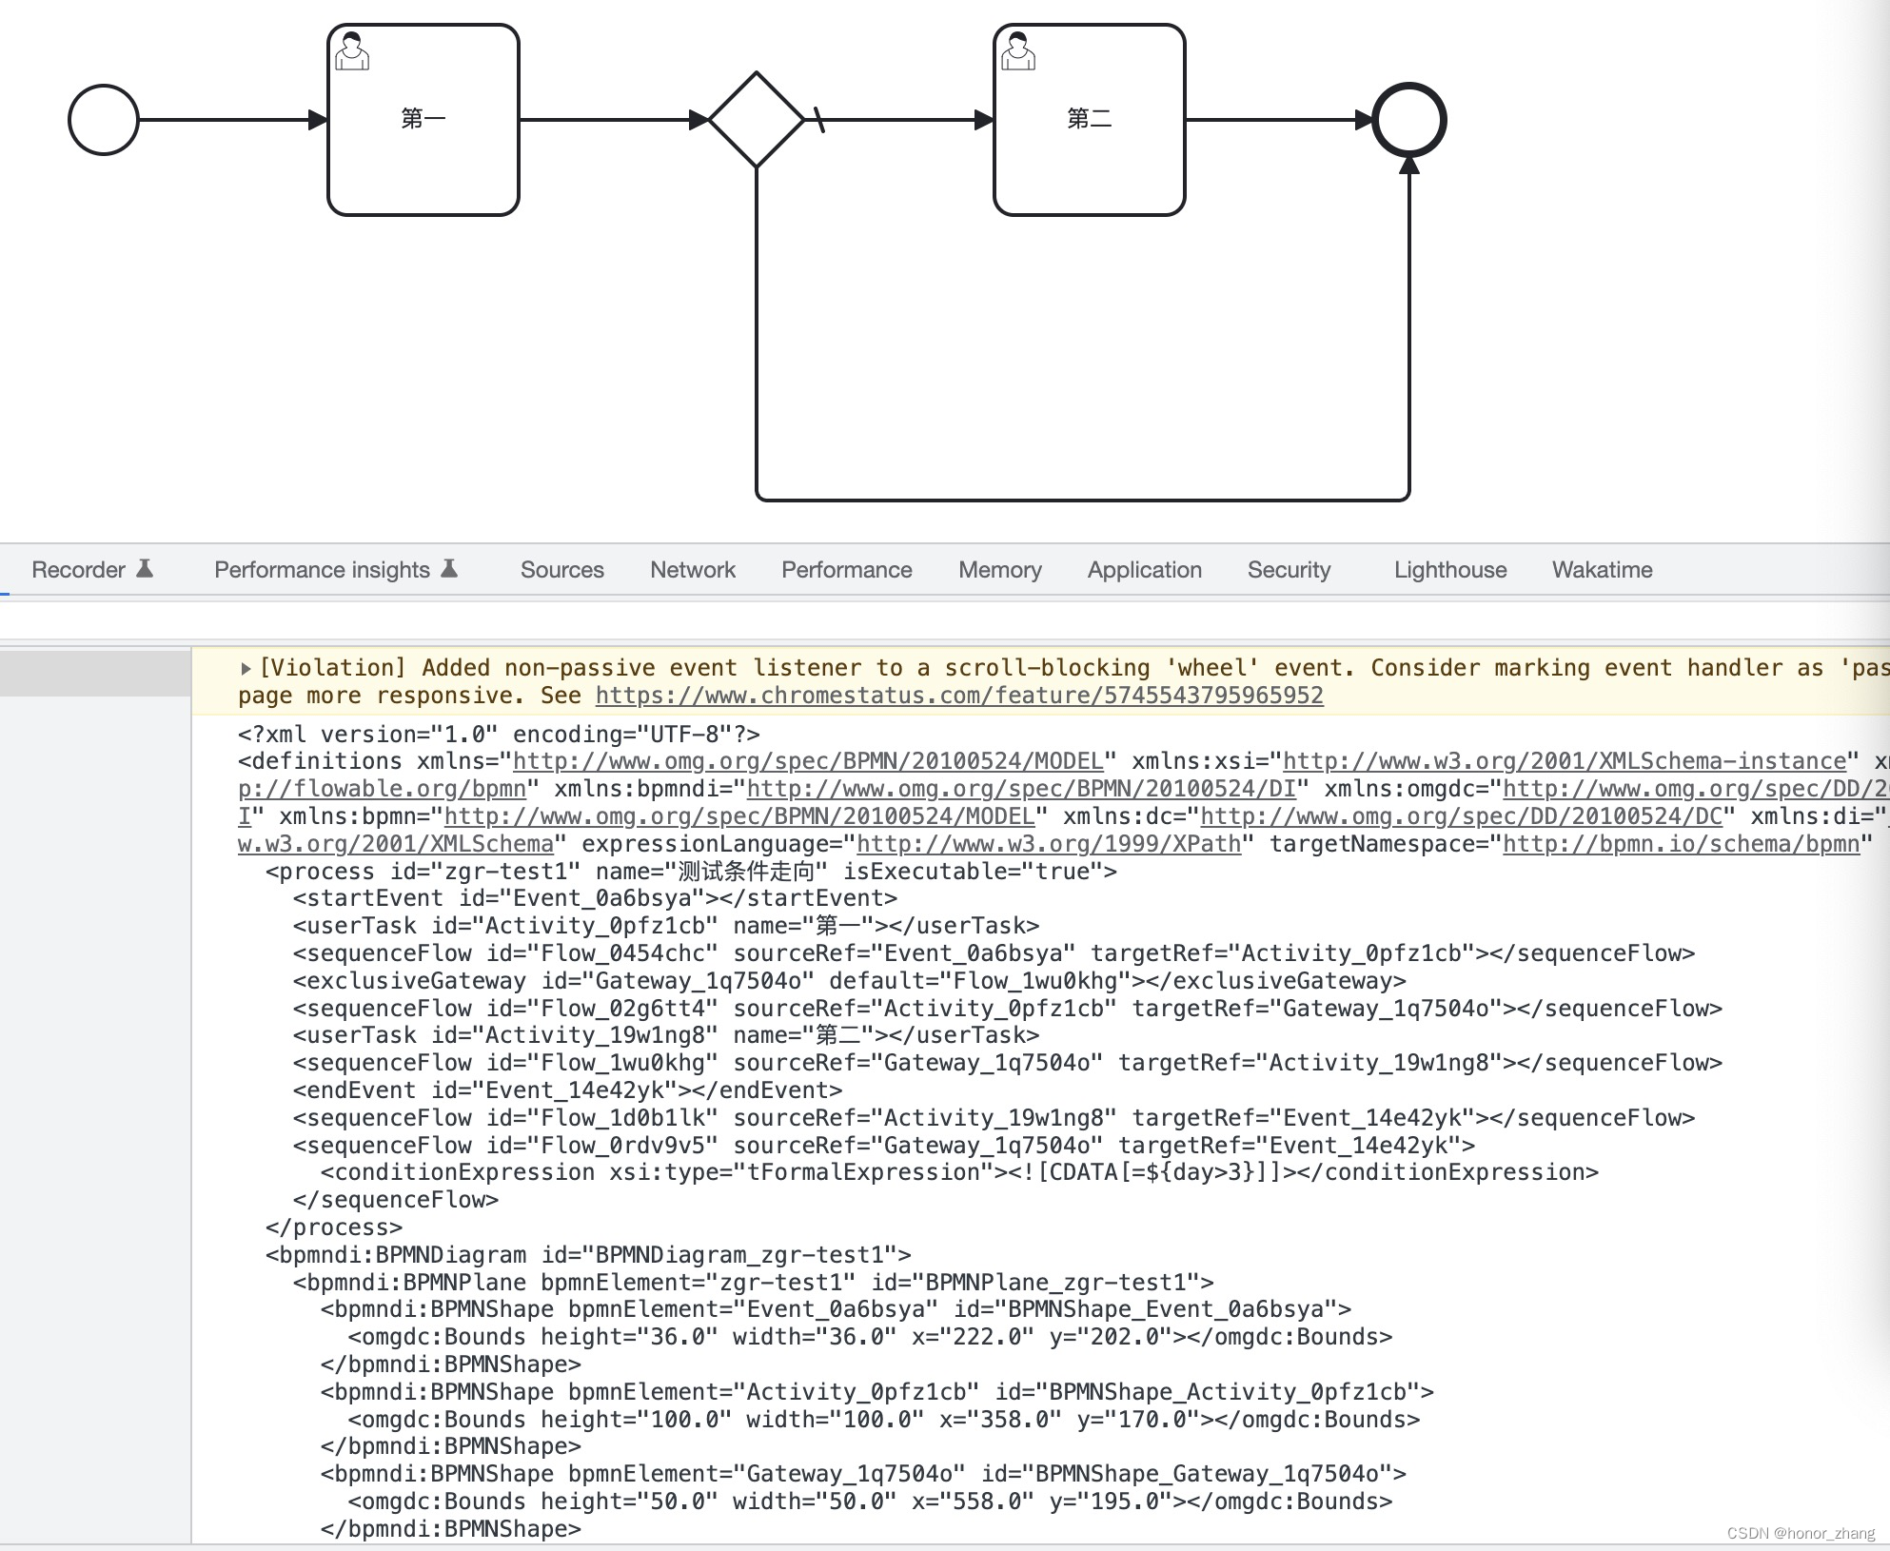Click the flask icon beside Performance insights
1890x1551 pixels.
point(448,568)
